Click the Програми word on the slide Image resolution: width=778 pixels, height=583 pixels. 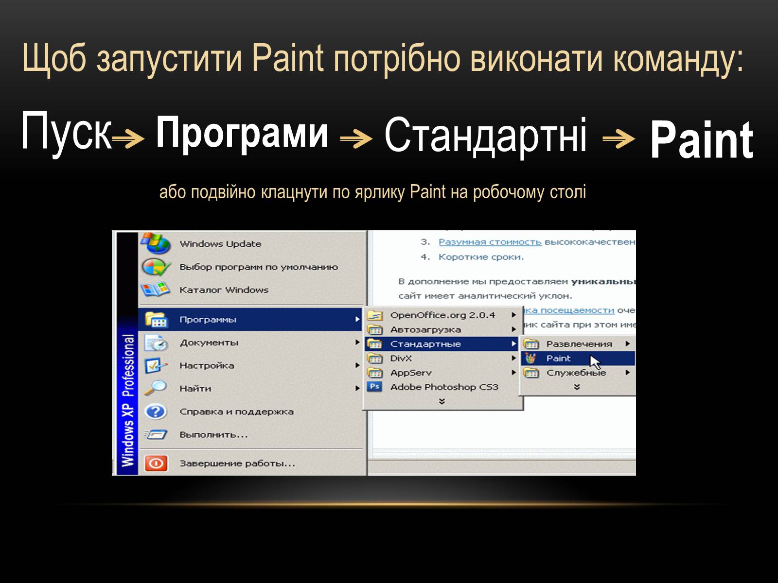(x=242, y=133)
